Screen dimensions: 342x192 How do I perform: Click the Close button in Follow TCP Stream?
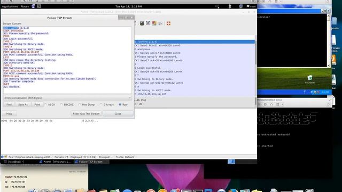tap(118, 114)
